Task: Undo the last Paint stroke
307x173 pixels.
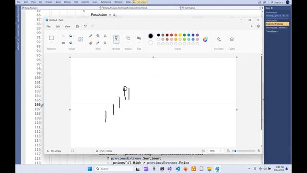Action: point(85,26)
